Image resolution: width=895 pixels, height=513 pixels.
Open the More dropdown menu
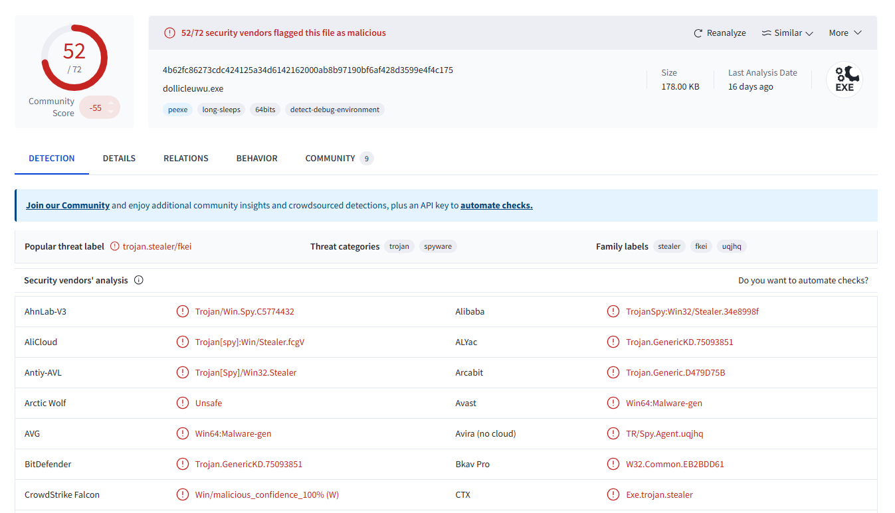[x=845, y=33]
